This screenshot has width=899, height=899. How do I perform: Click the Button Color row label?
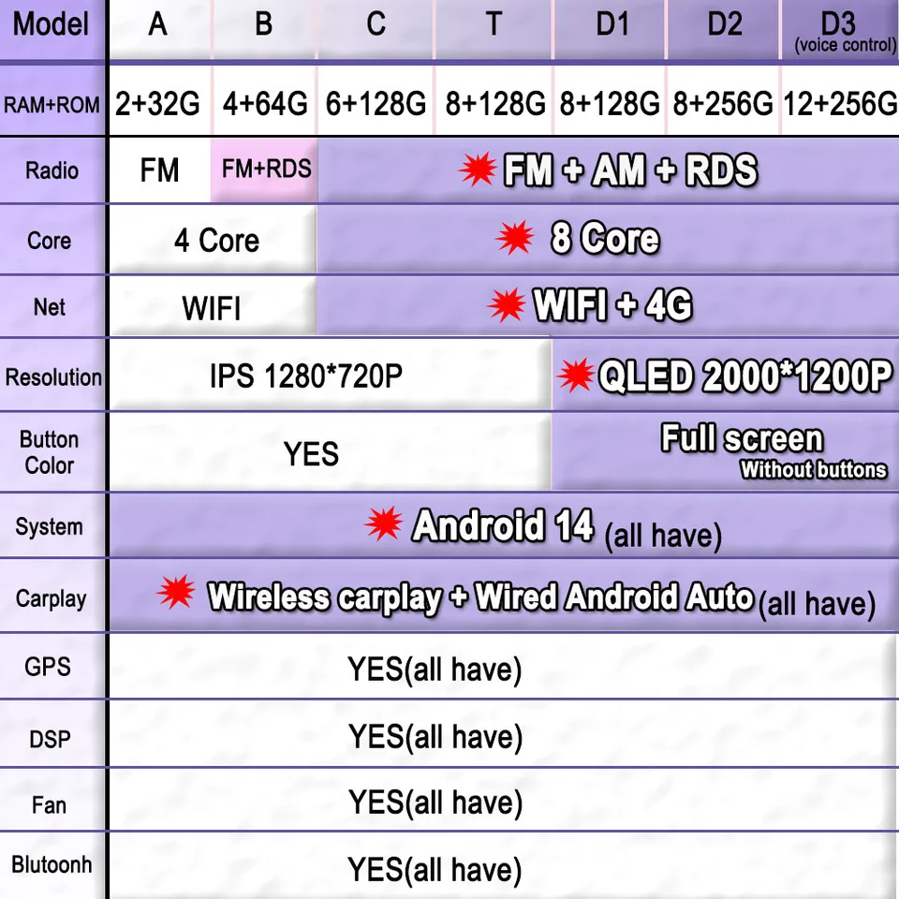point(50,451)
